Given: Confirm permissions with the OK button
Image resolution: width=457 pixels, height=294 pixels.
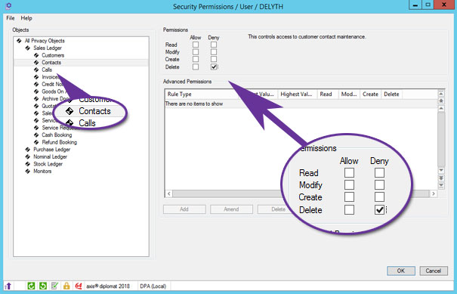Looking at the screenshot, I should [x=401, y=271].
